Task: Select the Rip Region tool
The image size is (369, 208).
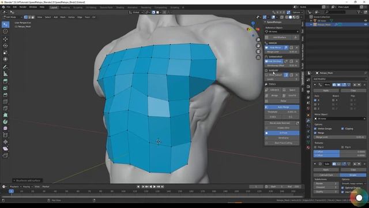Action: point(5,155)
